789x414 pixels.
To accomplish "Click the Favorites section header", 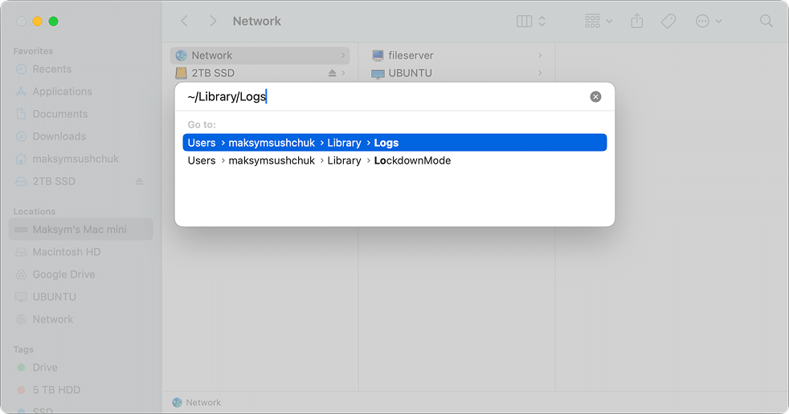I will coord(33,51).
